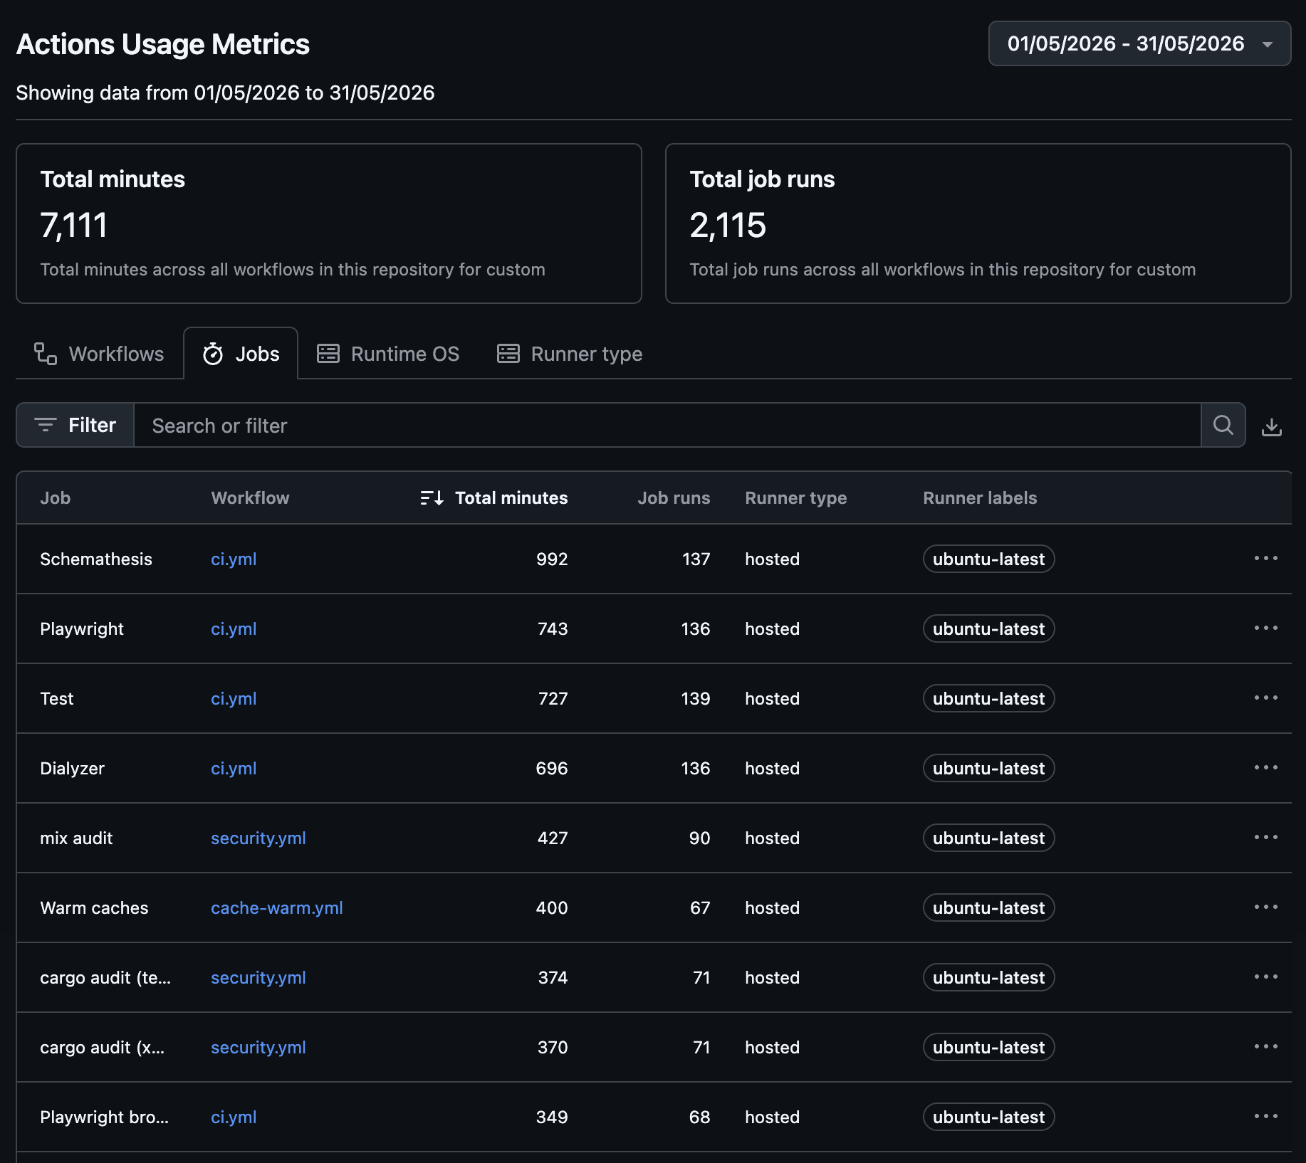Screen dimensions: 1306x1163
Task: Switch to the Workflows tab
Action: pos(99,354)
